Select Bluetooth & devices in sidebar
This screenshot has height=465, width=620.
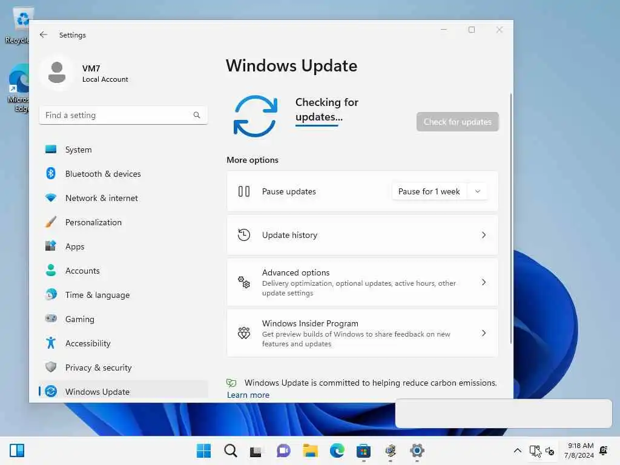(124, 174)
